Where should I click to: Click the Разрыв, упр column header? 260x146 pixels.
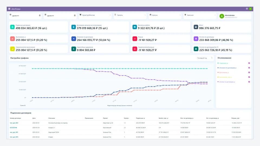tap(235, 118)
